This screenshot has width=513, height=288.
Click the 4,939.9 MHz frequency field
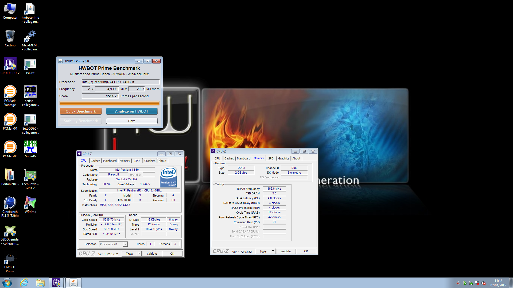pyautogui.click(x=107, y=89)
